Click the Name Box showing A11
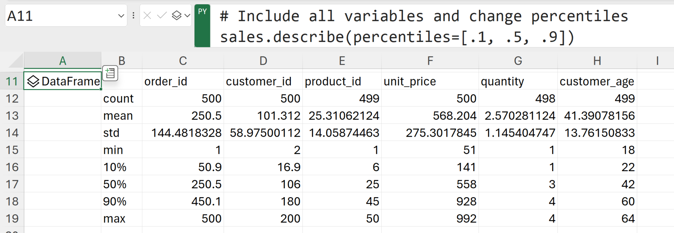 pyautogui.click(x=59, y=16)
